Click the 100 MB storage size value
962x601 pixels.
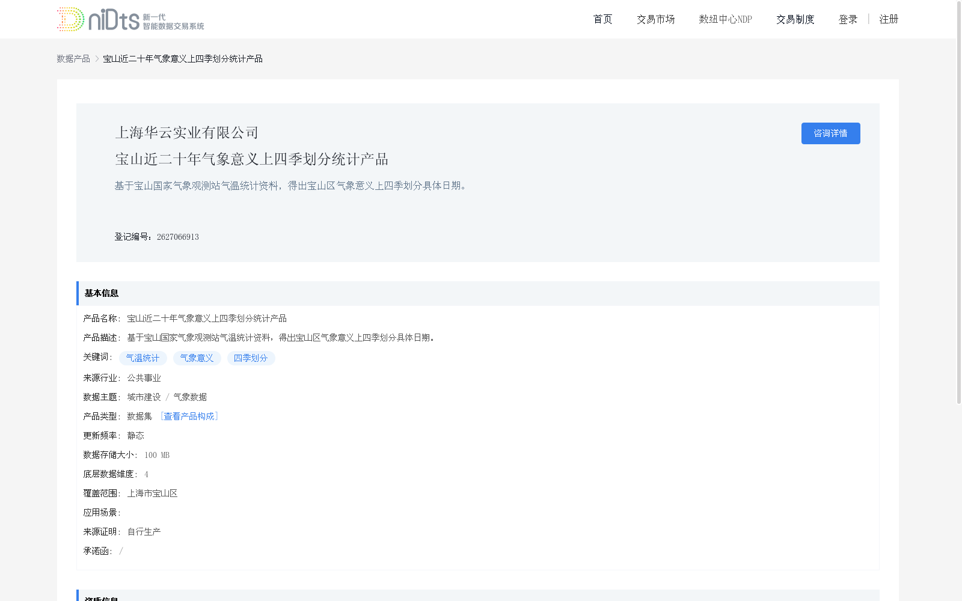[157, 455]
